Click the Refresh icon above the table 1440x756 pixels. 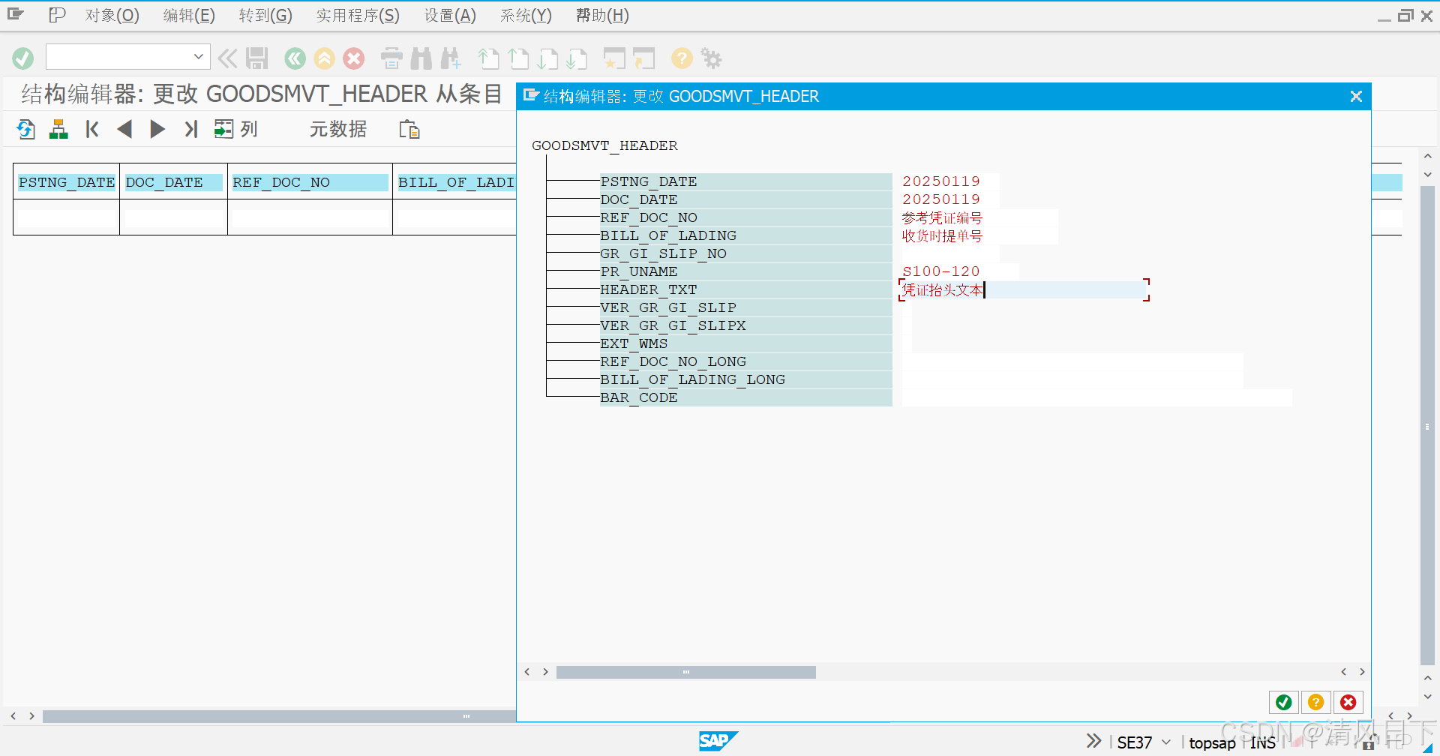(25, 129)
